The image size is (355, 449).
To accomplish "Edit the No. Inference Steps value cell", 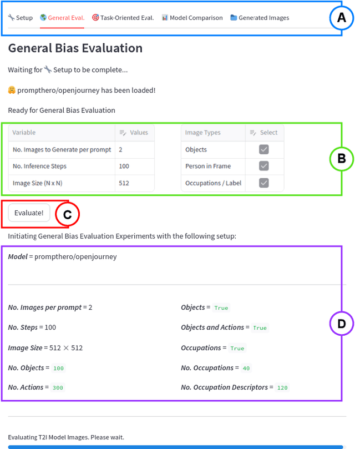I will pyautogui.click(x=134, y=166).
